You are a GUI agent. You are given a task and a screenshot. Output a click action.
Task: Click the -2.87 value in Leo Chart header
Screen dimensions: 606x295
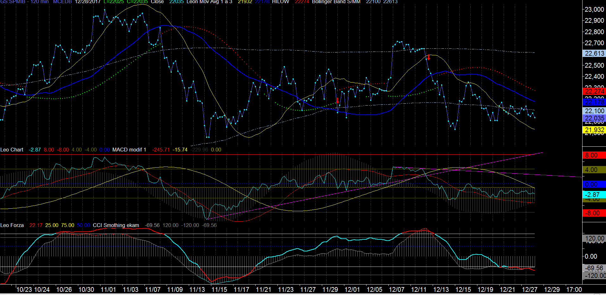35,150
